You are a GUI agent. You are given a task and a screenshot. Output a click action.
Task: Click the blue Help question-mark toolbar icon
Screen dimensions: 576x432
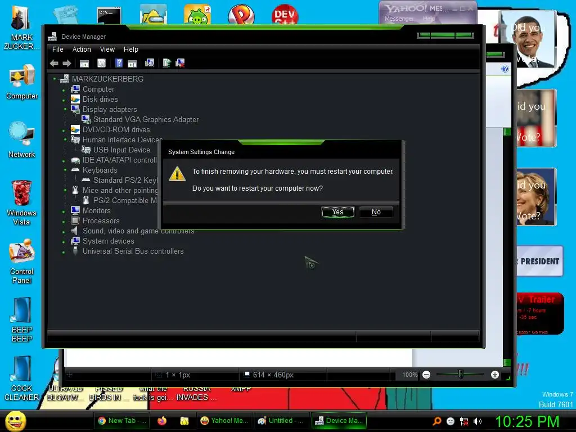[119, 63]
